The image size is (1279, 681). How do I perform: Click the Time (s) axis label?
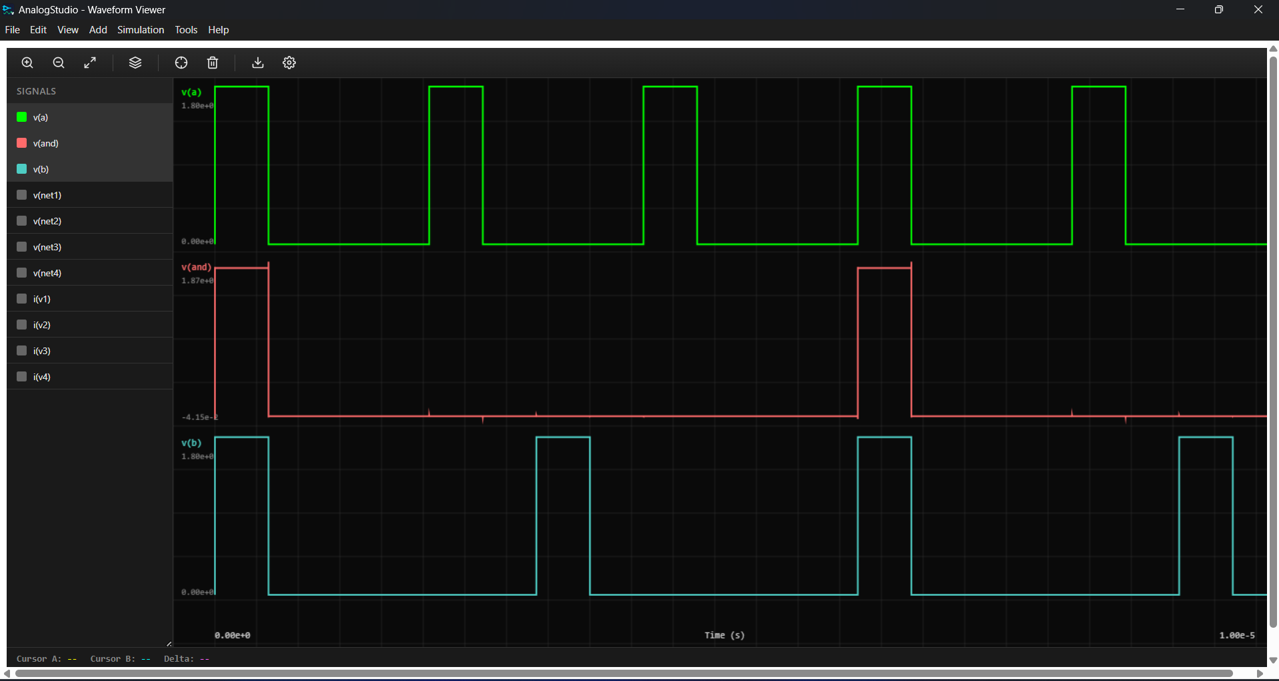(x=724, y=635)
